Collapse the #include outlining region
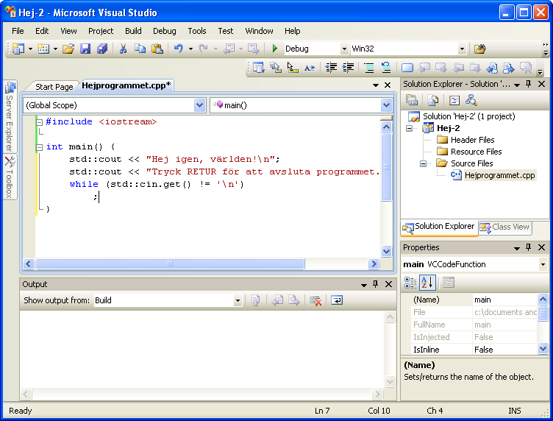The image size is (553, 421). [x=40, y=122]
